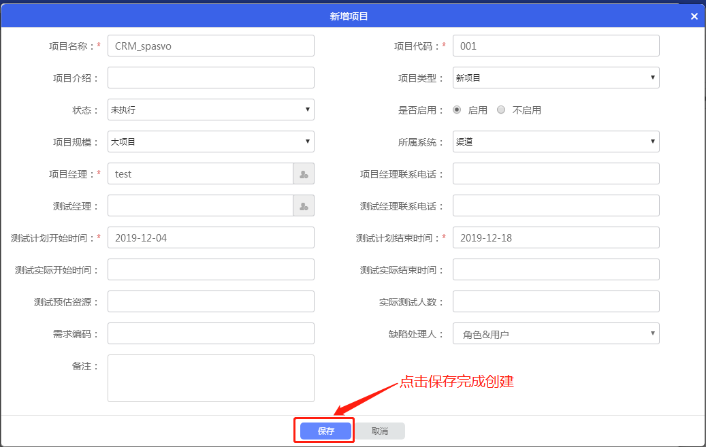706x447 pixels.
Task: Open the 项目类型 dropdown
Action: (x=556, y=78)
